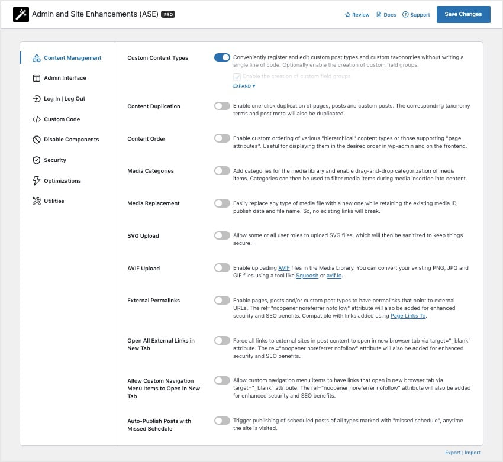Enable Content Duplication

(222, 106)
